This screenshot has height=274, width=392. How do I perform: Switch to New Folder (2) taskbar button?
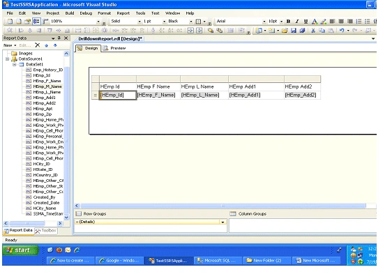(x=267, y=261)
